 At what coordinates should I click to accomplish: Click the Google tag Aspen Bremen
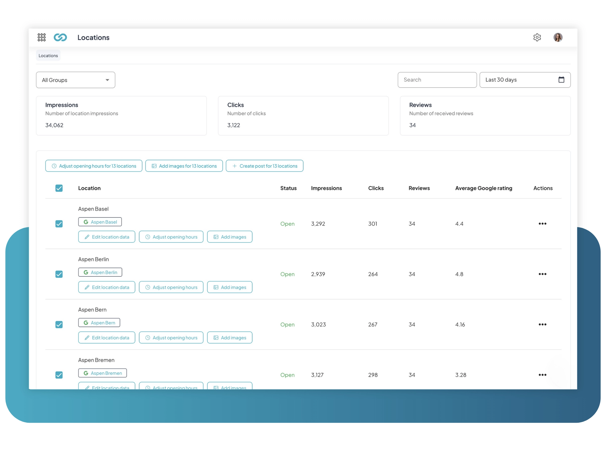click(103, 373)
